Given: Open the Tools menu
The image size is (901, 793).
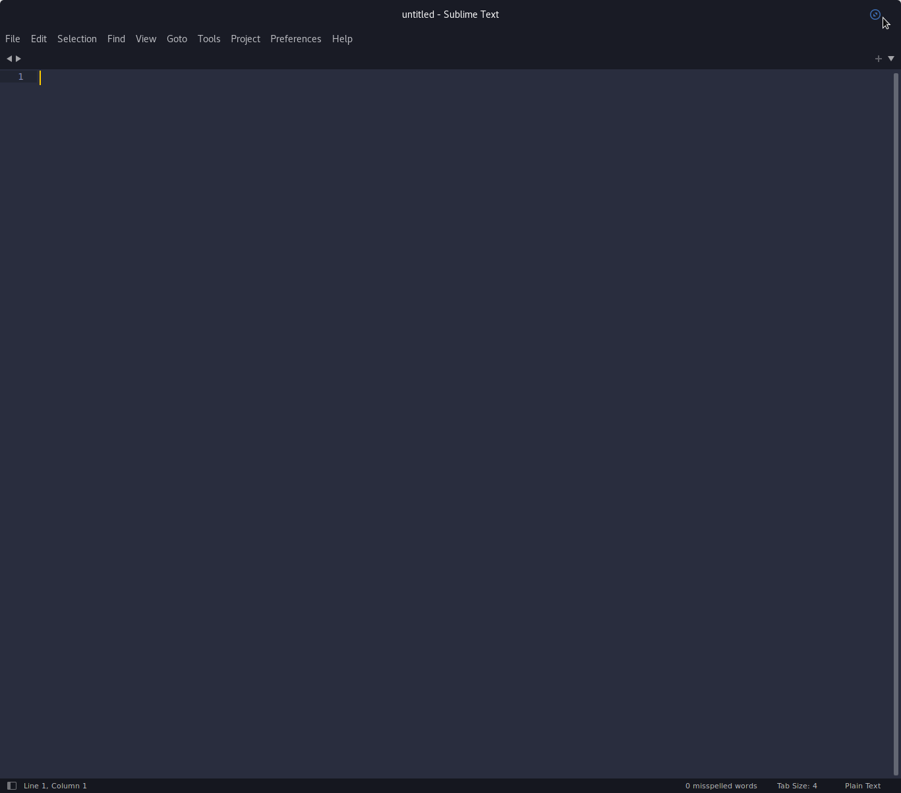Looking at the screenshot, I should click(x=209, y=39).
